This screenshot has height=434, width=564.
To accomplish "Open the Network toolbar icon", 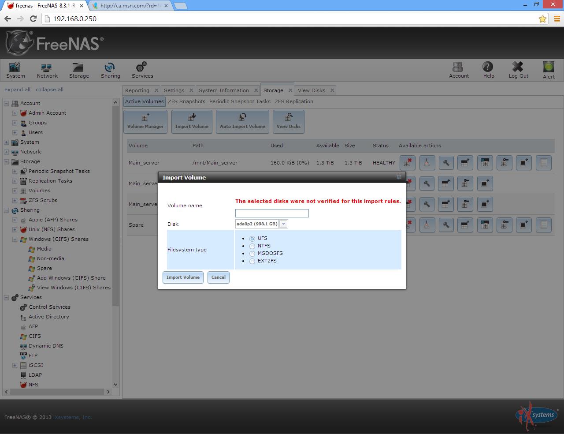I will coord(47,67).
